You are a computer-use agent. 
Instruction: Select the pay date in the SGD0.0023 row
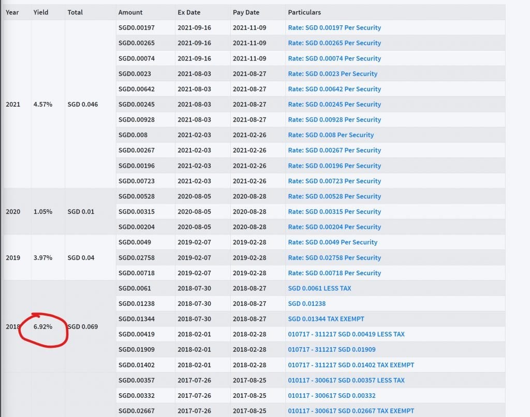[x=249, y=73]
